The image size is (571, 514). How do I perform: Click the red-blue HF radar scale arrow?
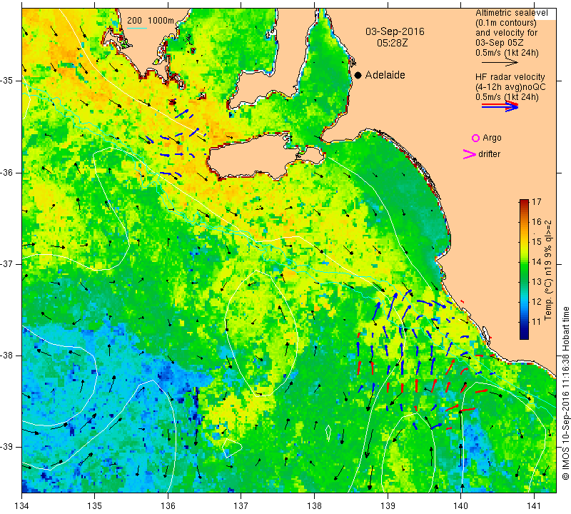(500, 106)
